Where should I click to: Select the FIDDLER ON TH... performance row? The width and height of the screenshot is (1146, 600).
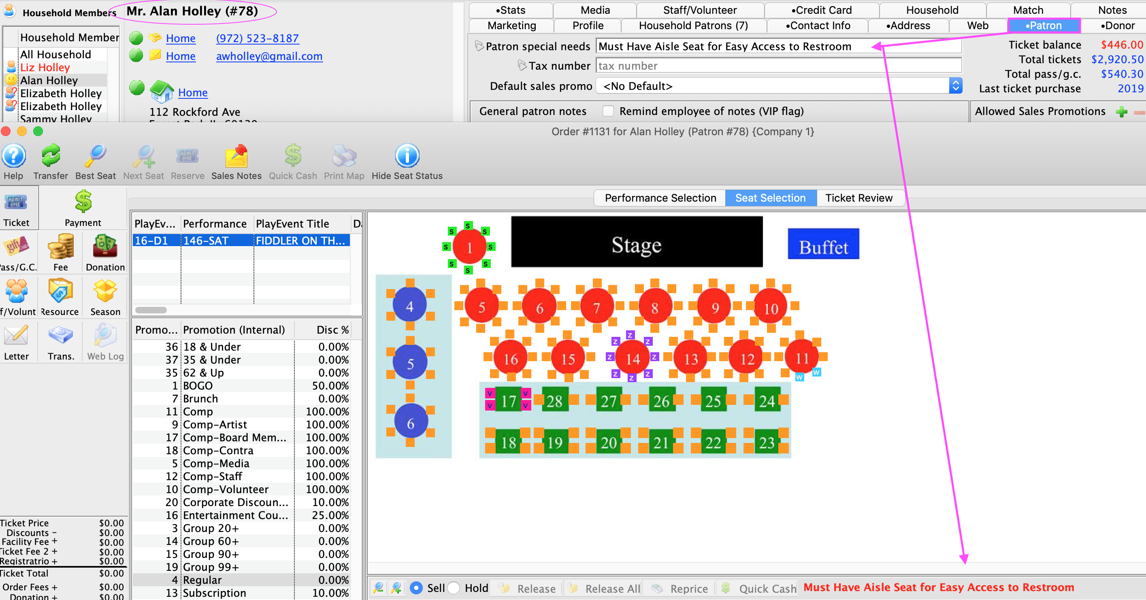242,240
